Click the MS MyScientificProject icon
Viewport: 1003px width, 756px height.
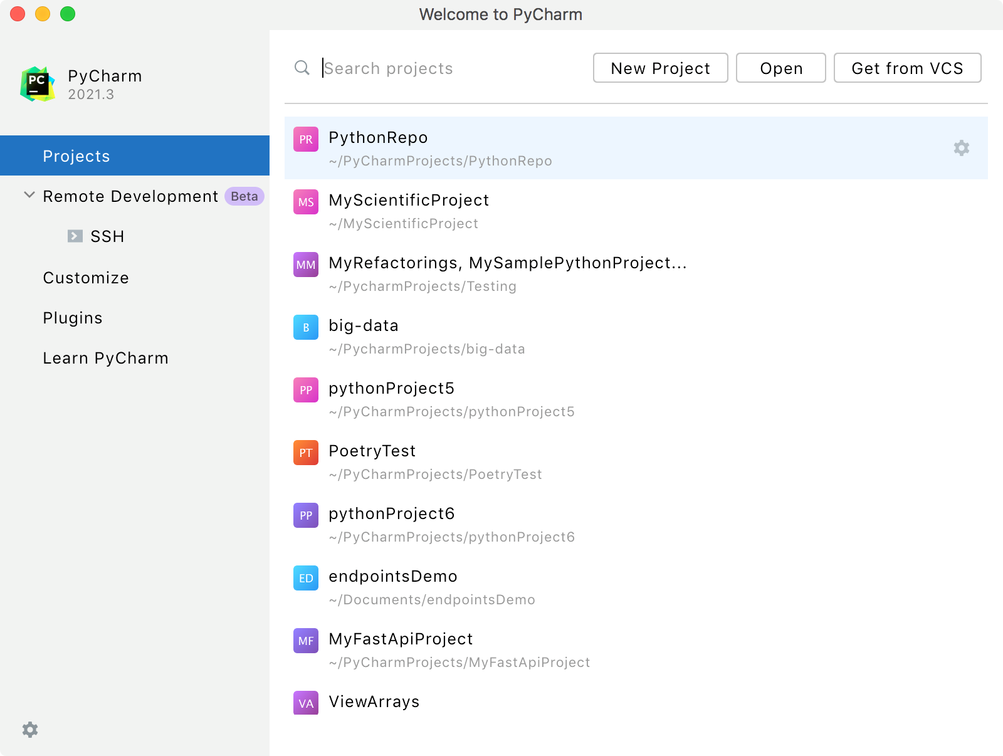306,202
